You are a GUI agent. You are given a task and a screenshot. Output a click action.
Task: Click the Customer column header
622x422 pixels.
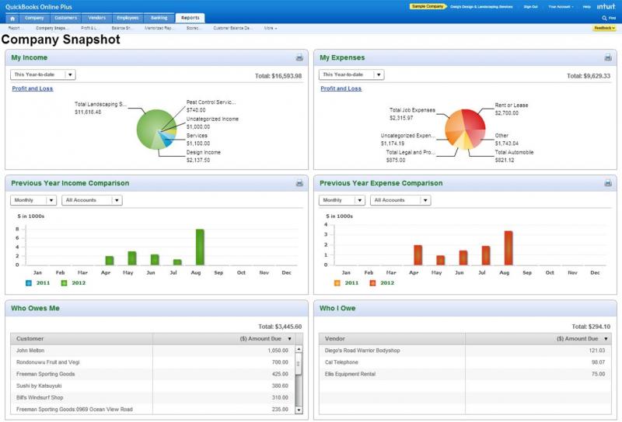click(82, 339)
